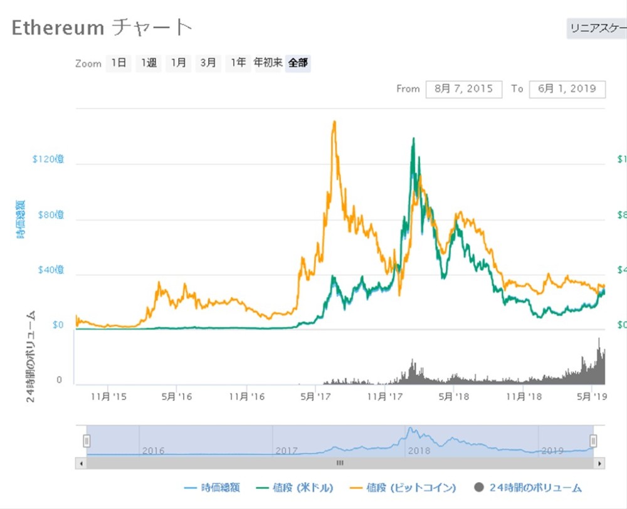Screen dimensions: 627x509
Task: Toggle the 時価総額 series in legend
Action: coord(213,488)
